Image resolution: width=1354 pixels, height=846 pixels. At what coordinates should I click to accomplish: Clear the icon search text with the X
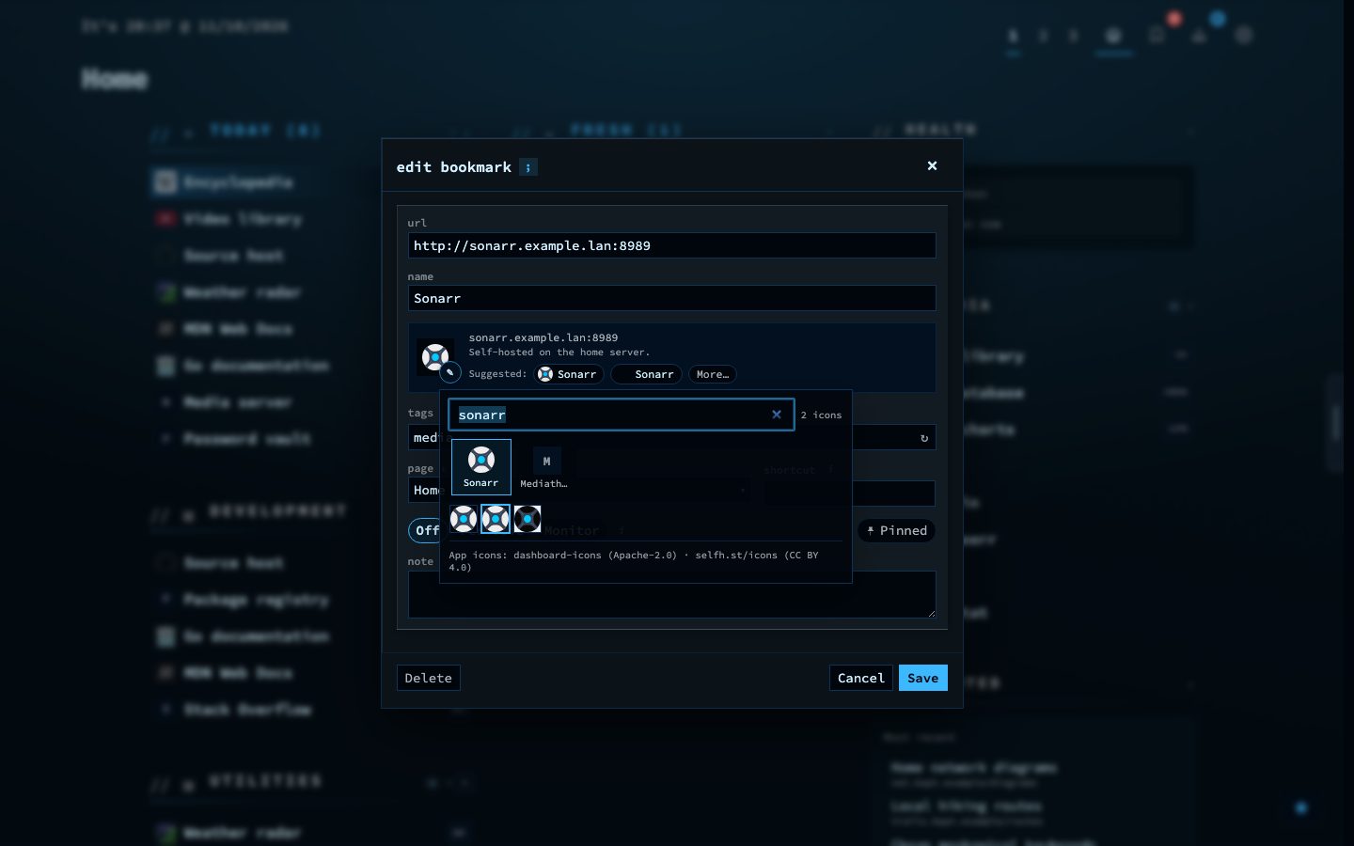click(x=777, y=415)
